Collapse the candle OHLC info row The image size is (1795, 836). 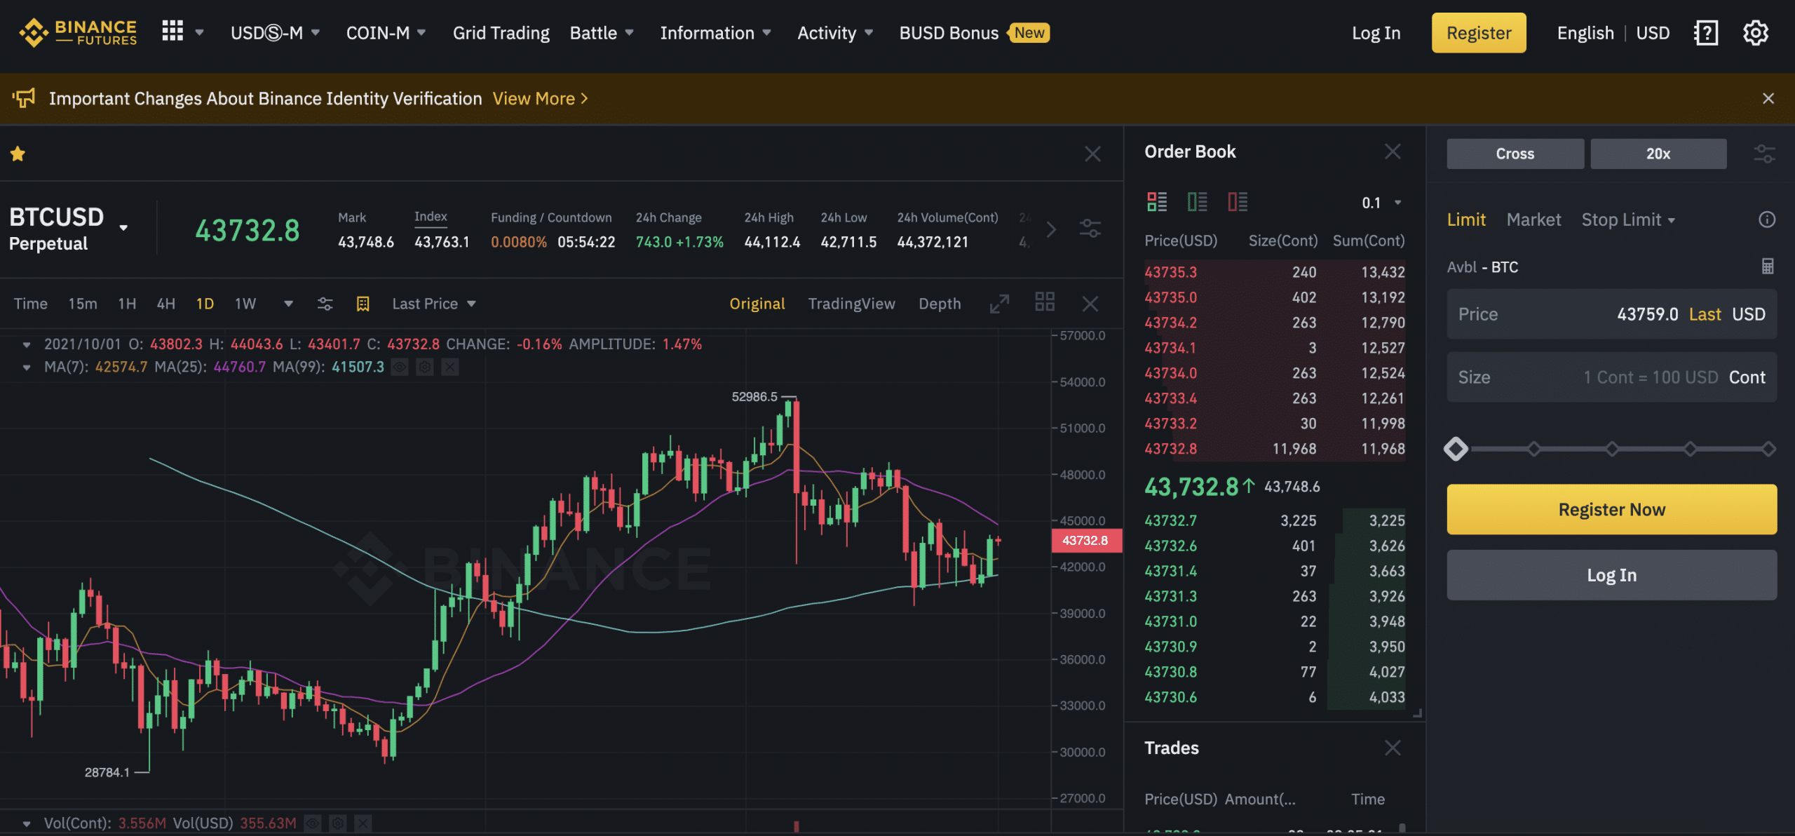pos(27,344)
